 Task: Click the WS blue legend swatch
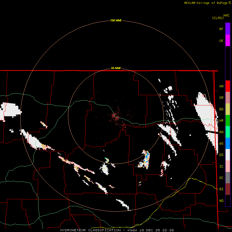point(228,143)
